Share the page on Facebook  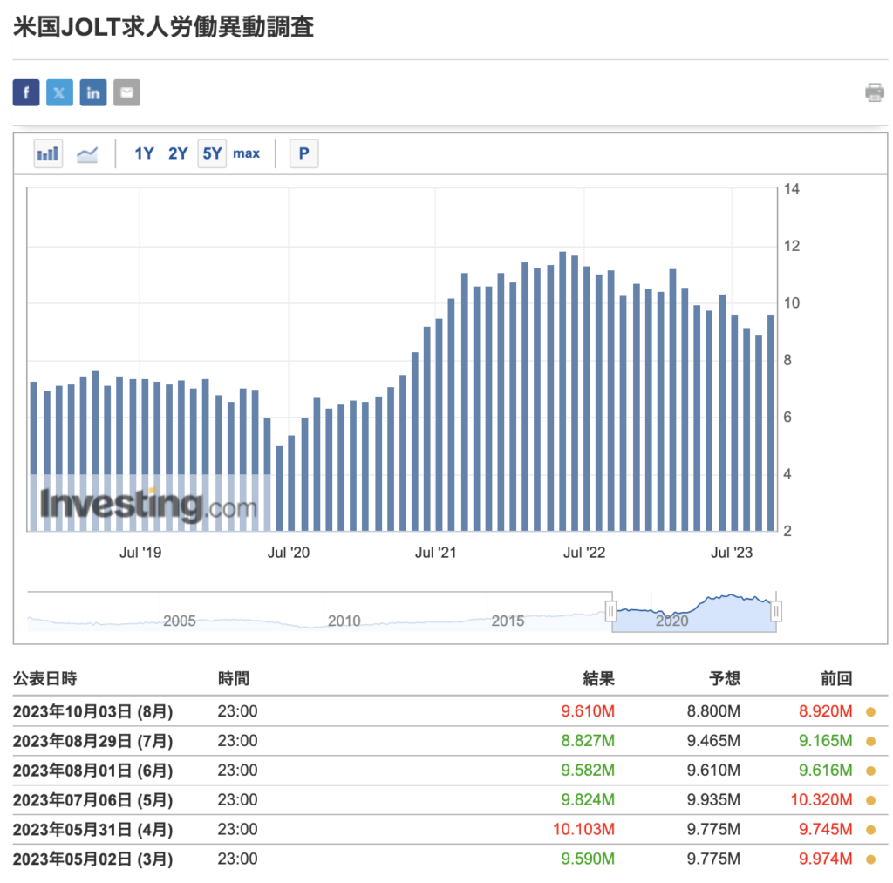pos(26,92)
